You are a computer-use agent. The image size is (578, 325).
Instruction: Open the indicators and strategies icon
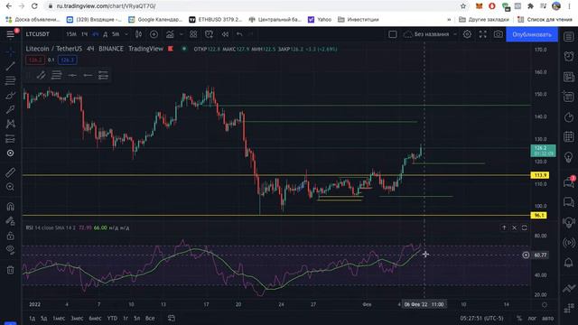170,34
